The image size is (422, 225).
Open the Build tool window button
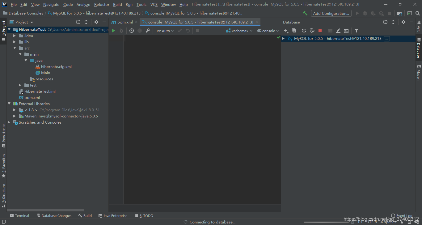click(85, 215)
